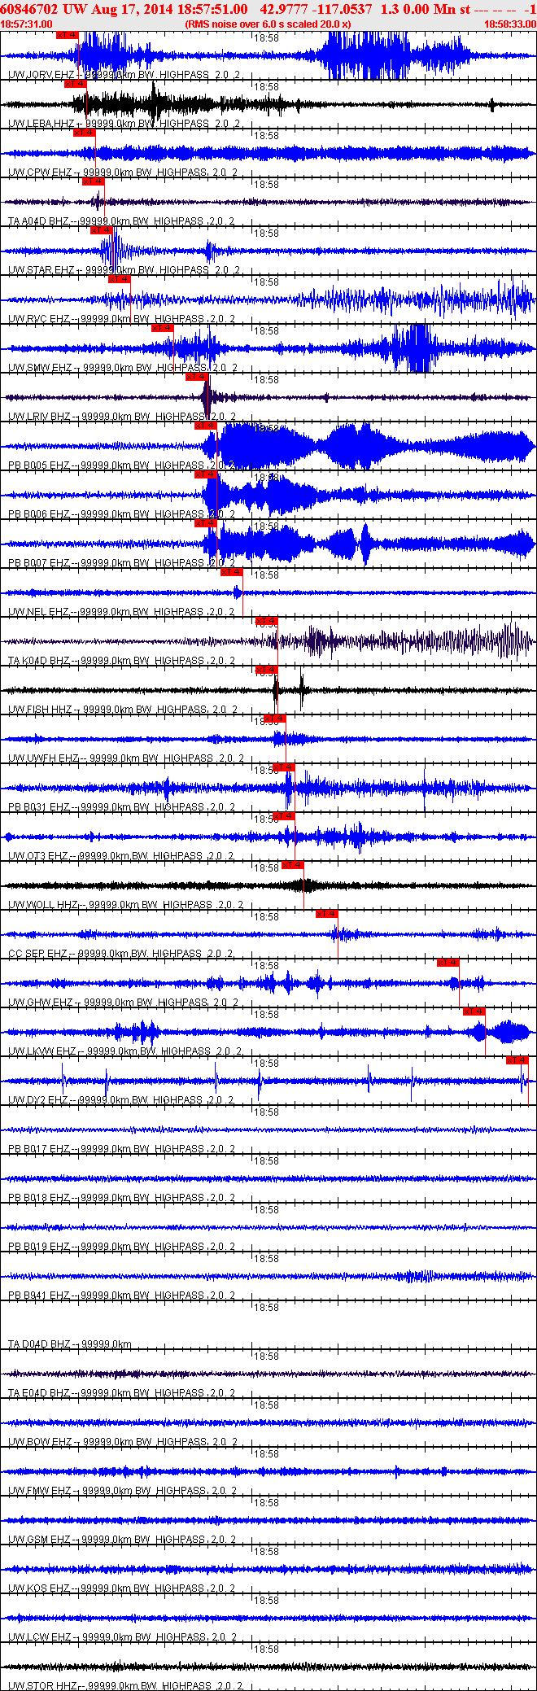Viewport: 537px width, 1691px height.
Task: Select the late pick flag on GHW trace
Action: coord(448,963)
